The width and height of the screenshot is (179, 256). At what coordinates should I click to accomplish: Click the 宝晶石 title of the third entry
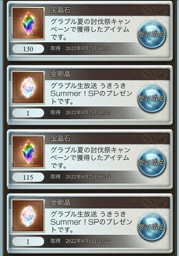click(x=60, y=138)
